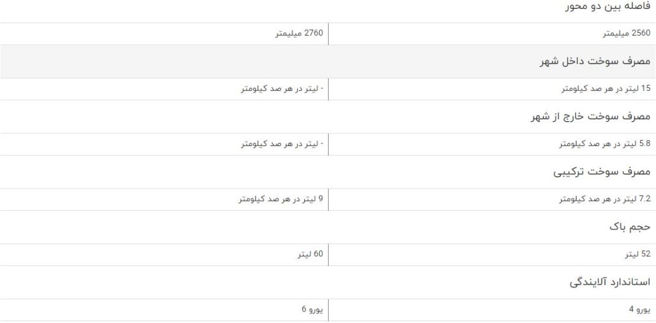Click the 'استاندارد آلایندگی' heading
Viewport: 656px width, 323px height.
pyautogui.click(x=610, y=283)
